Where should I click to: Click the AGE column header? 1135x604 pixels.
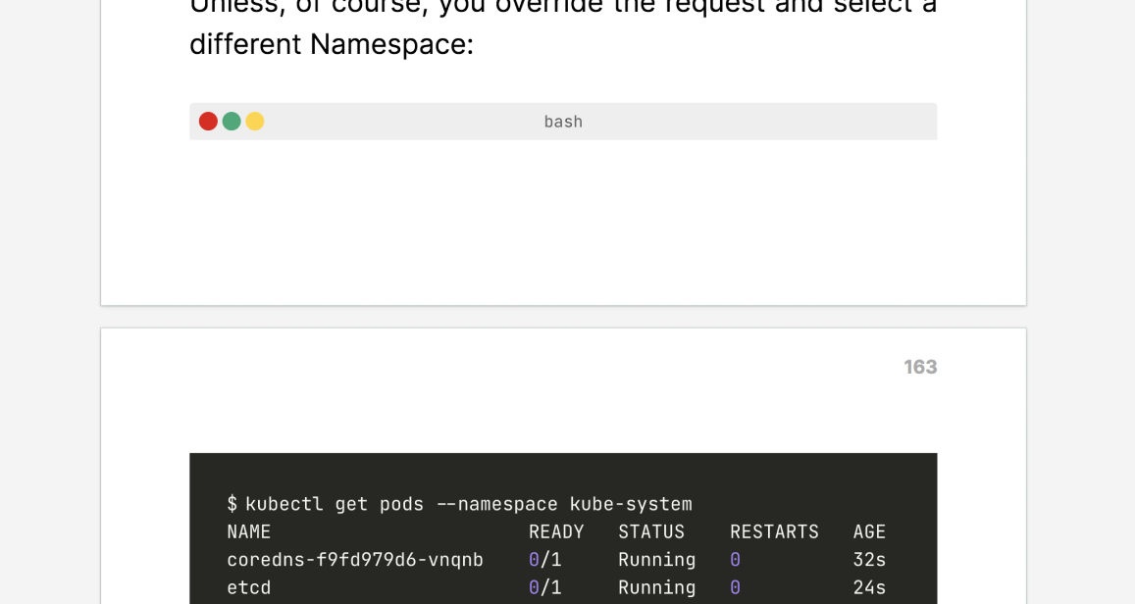[869, 531]
